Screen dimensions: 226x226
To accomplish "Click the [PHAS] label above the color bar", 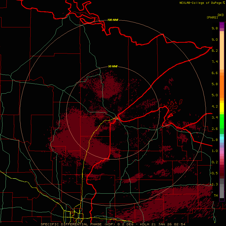I will coord(212,17).
